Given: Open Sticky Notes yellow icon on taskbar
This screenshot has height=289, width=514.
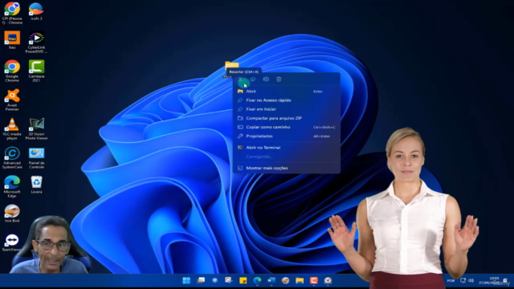Looking at the screenshot, I should (243, 280).
